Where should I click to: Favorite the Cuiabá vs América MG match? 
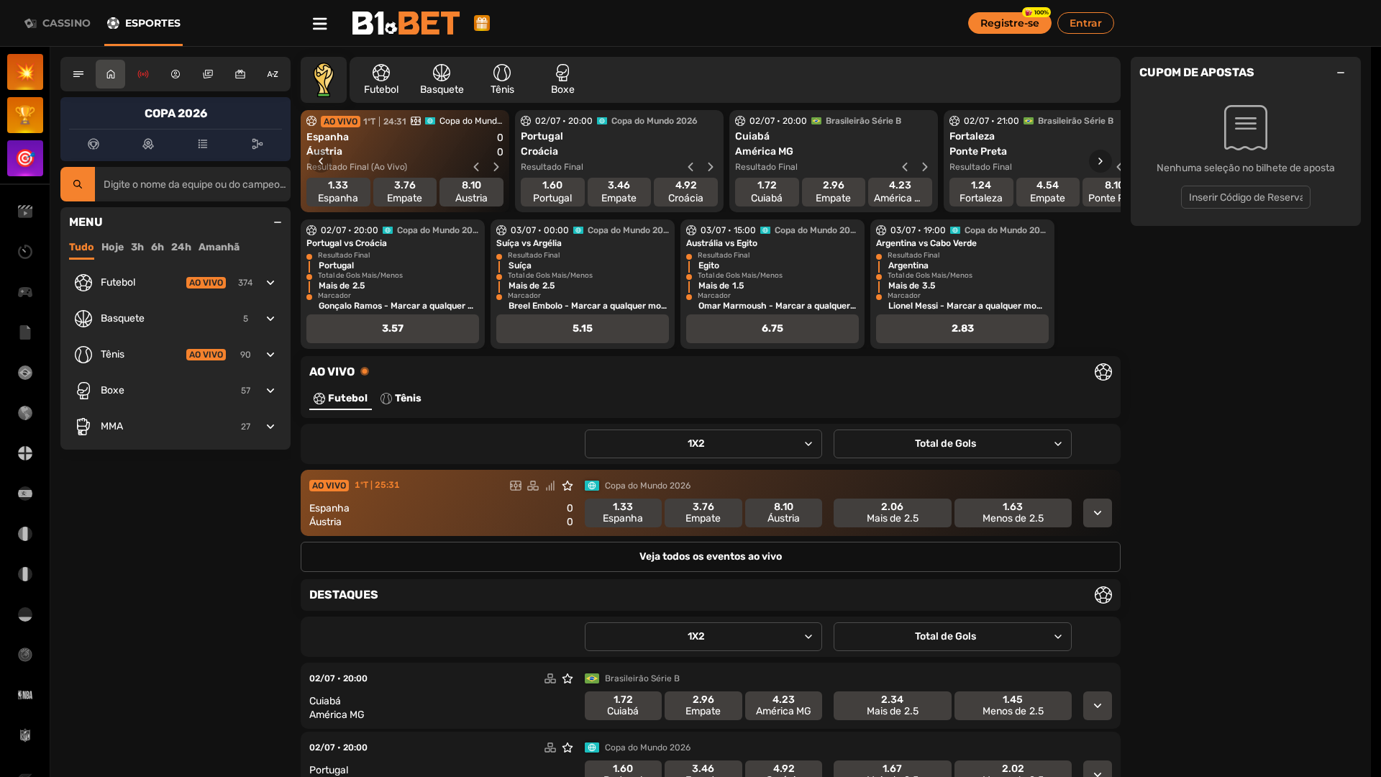point(568,678)
